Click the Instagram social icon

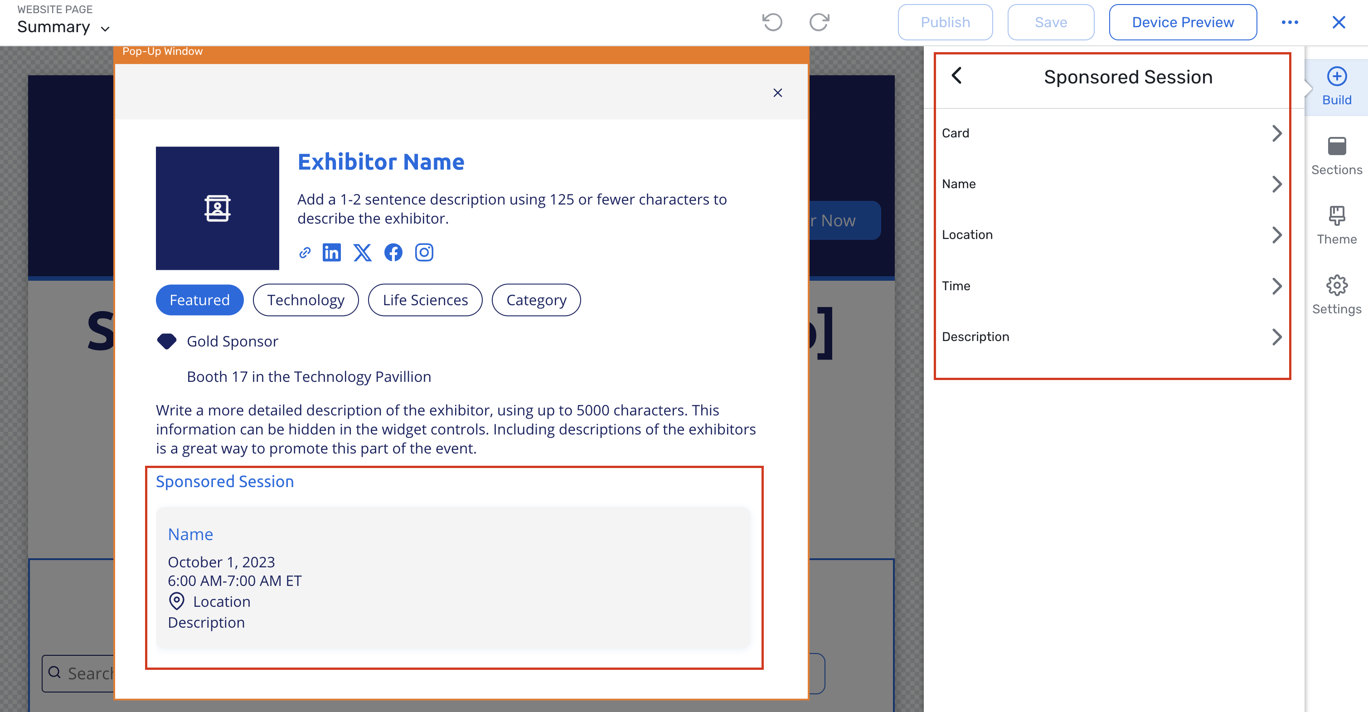point(424,253)
